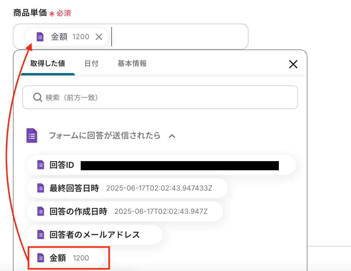Close the value picker panel
Viewport: 351px width, 271px height.
(x=293, y=64)
